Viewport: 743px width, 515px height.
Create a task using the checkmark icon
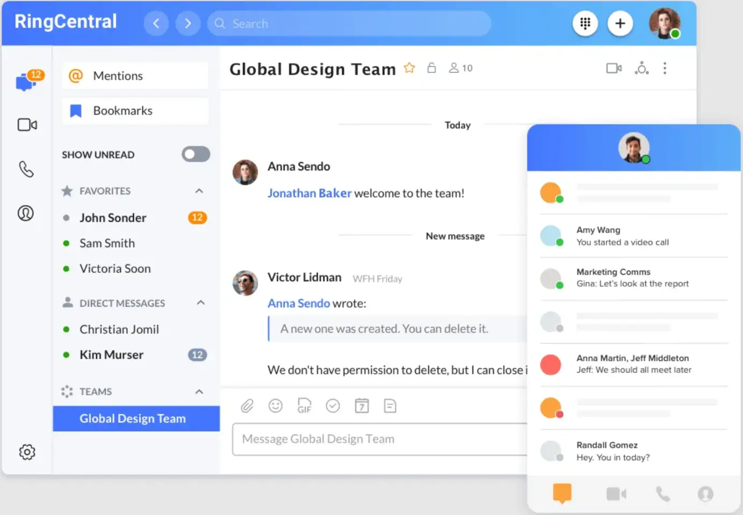coord(333,406)
